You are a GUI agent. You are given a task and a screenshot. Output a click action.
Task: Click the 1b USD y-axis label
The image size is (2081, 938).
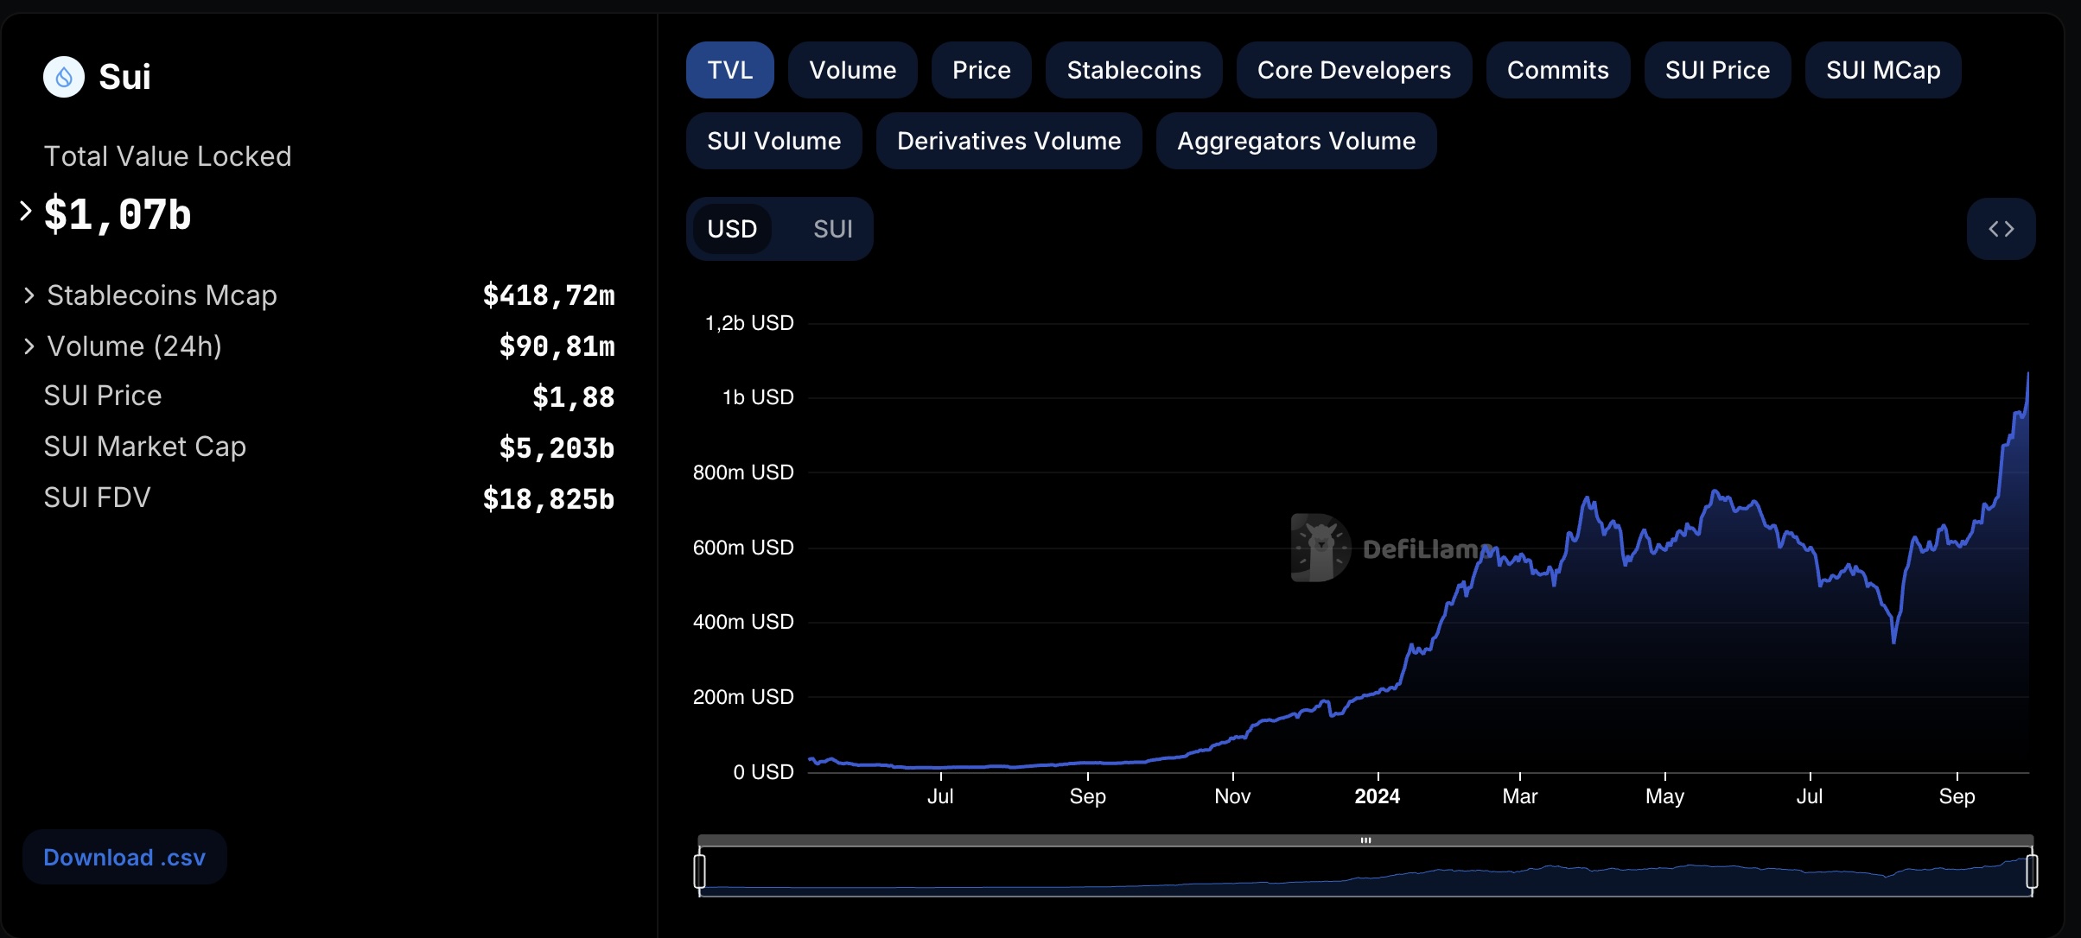(758, 397)
